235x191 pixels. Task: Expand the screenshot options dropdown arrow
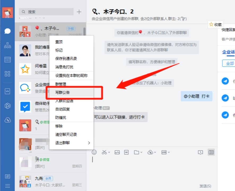click(x=109, y=152)
